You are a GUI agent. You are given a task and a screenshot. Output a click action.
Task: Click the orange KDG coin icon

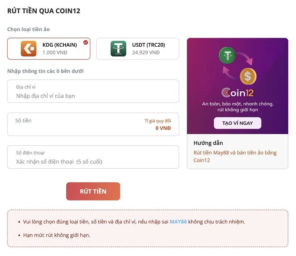tap(28, 48)
